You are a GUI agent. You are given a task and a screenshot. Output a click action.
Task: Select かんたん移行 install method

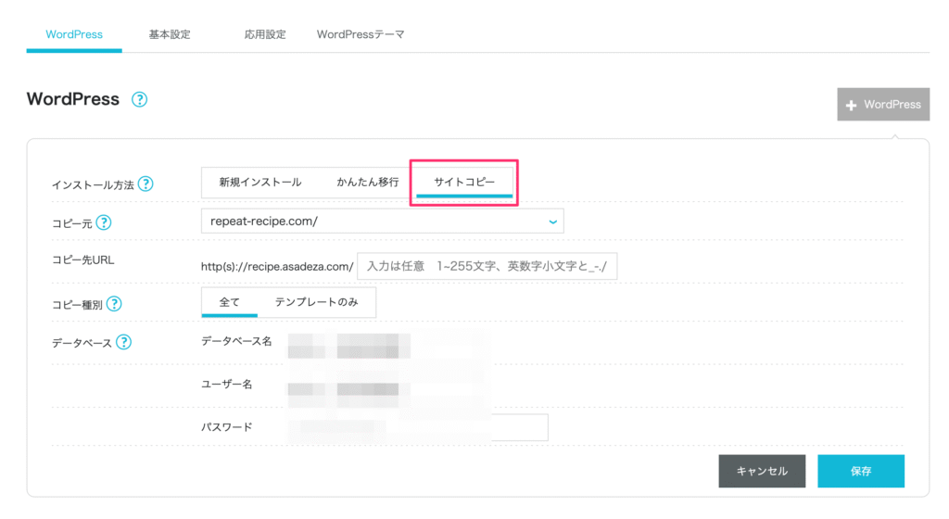(x=367, y=182)
